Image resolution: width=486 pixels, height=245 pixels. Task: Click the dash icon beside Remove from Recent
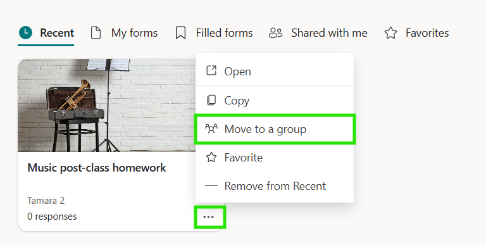click(x=211, y=186)
